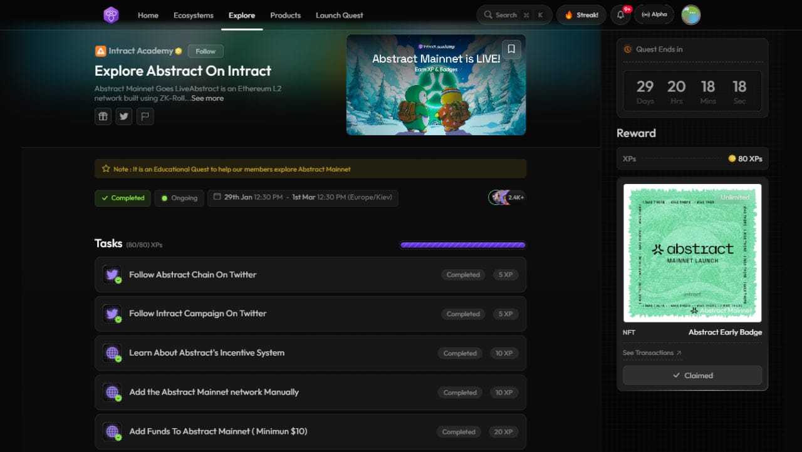This screenshot has height=452, width=802.
Task: Click the Intract Academy orange logo
Action: click(x=100, y=51)
